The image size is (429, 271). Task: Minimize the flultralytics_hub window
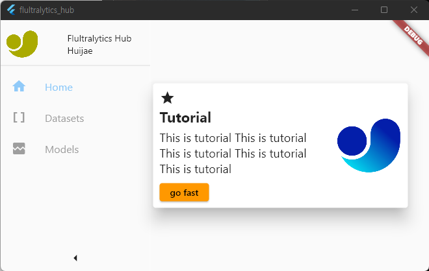[355, 10]
